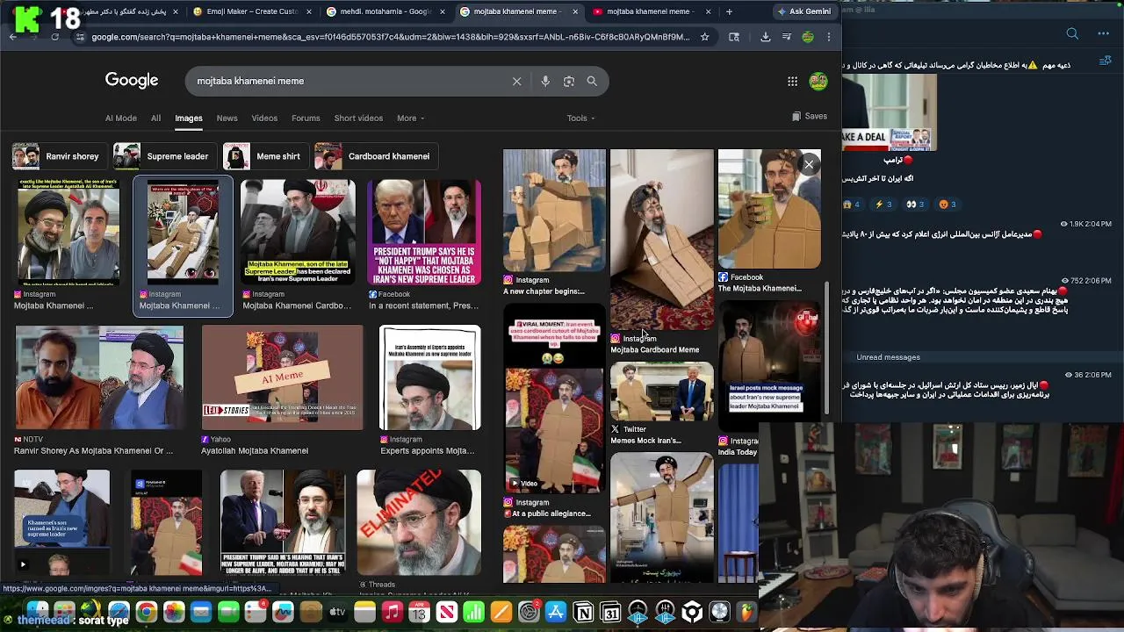
Task: Open Notion from the Dock
Action: tap(583, 612)
